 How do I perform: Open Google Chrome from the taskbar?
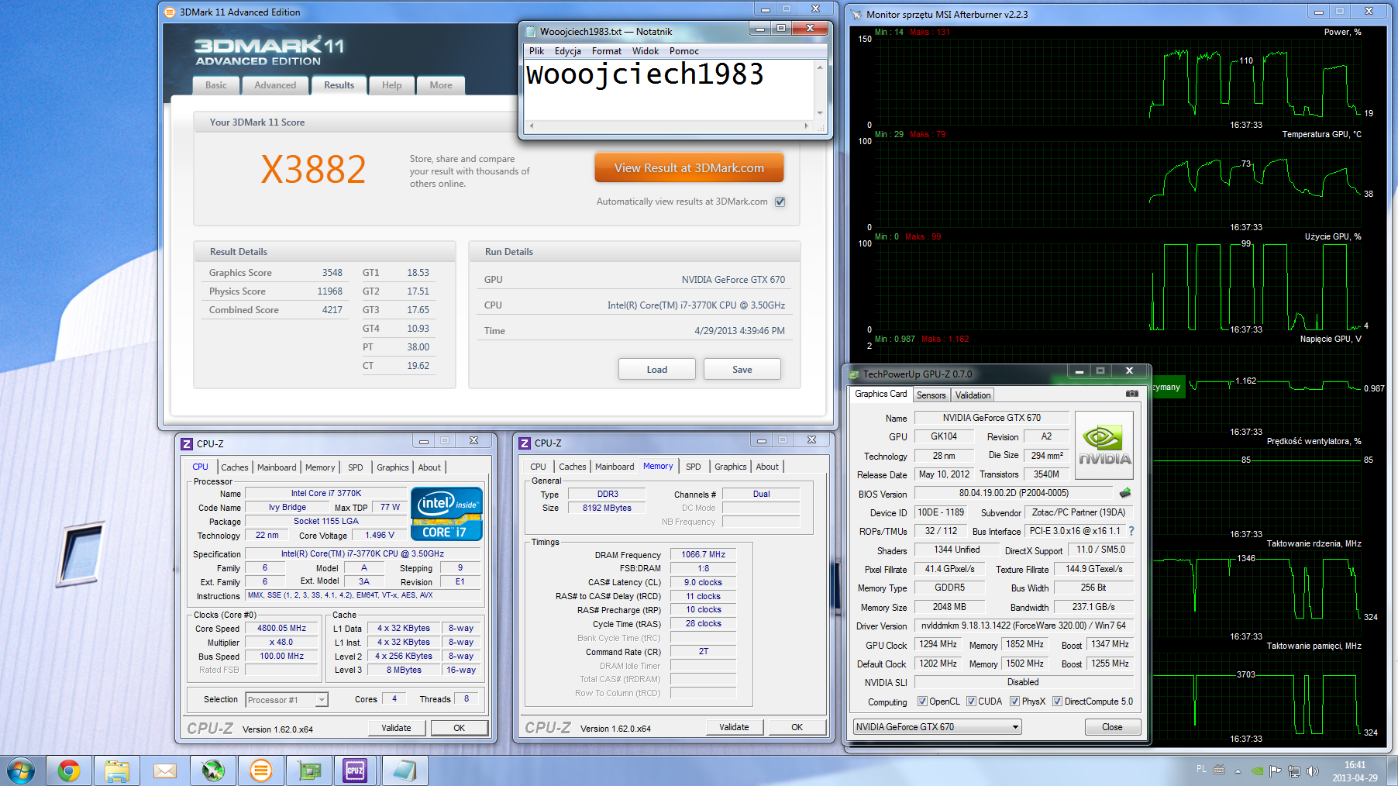pyautogui.click(x=69, y=770)
